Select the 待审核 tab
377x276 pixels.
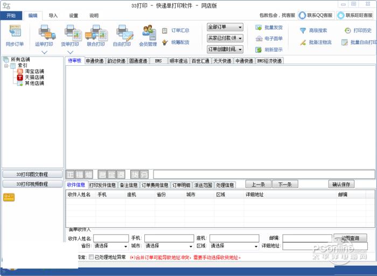click(x=75, y=60)
